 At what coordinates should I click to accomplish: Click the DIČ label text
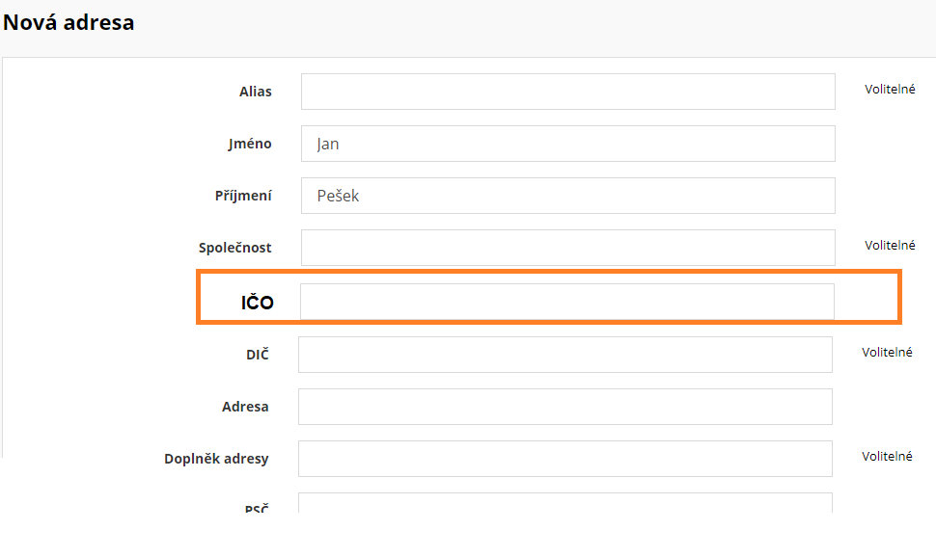click(x=257, y=356)
